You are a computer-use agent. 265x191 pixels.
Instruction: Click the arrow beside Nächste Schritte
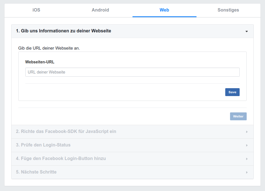247,172
